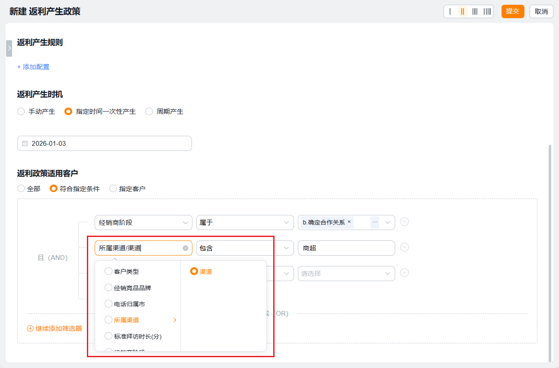559x368 pixels.
Task: Click the 商超 value input field
Action: tap(346, 248)
